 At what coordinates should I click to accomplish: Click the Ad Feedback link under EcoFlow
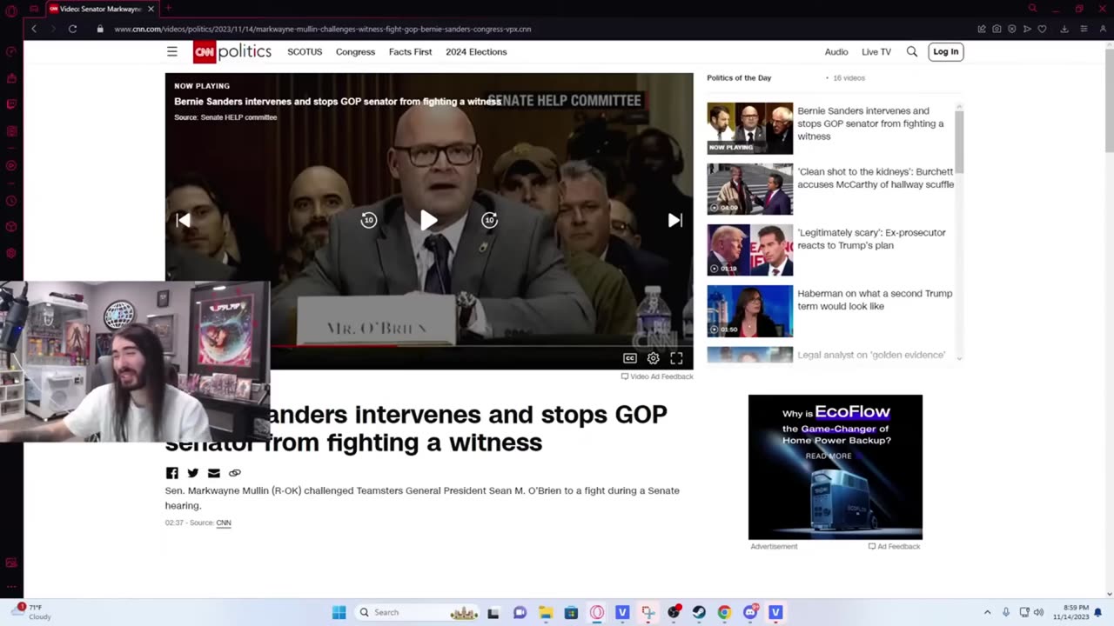click(x=894, y=546)
